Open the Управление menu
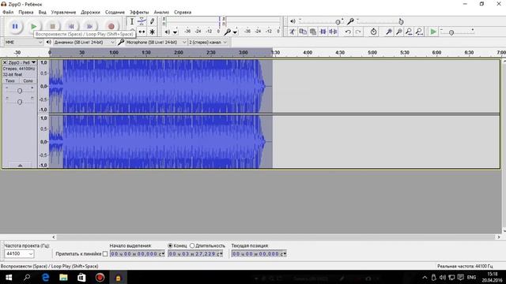 tap(63, 13)
